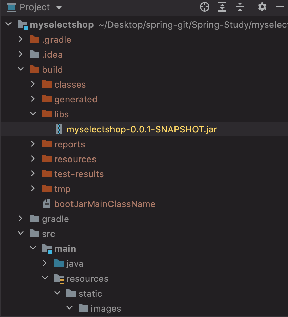Expand the classes folder chevron
Viewport: 288px width, 317px height.
(x=33, y=84)
